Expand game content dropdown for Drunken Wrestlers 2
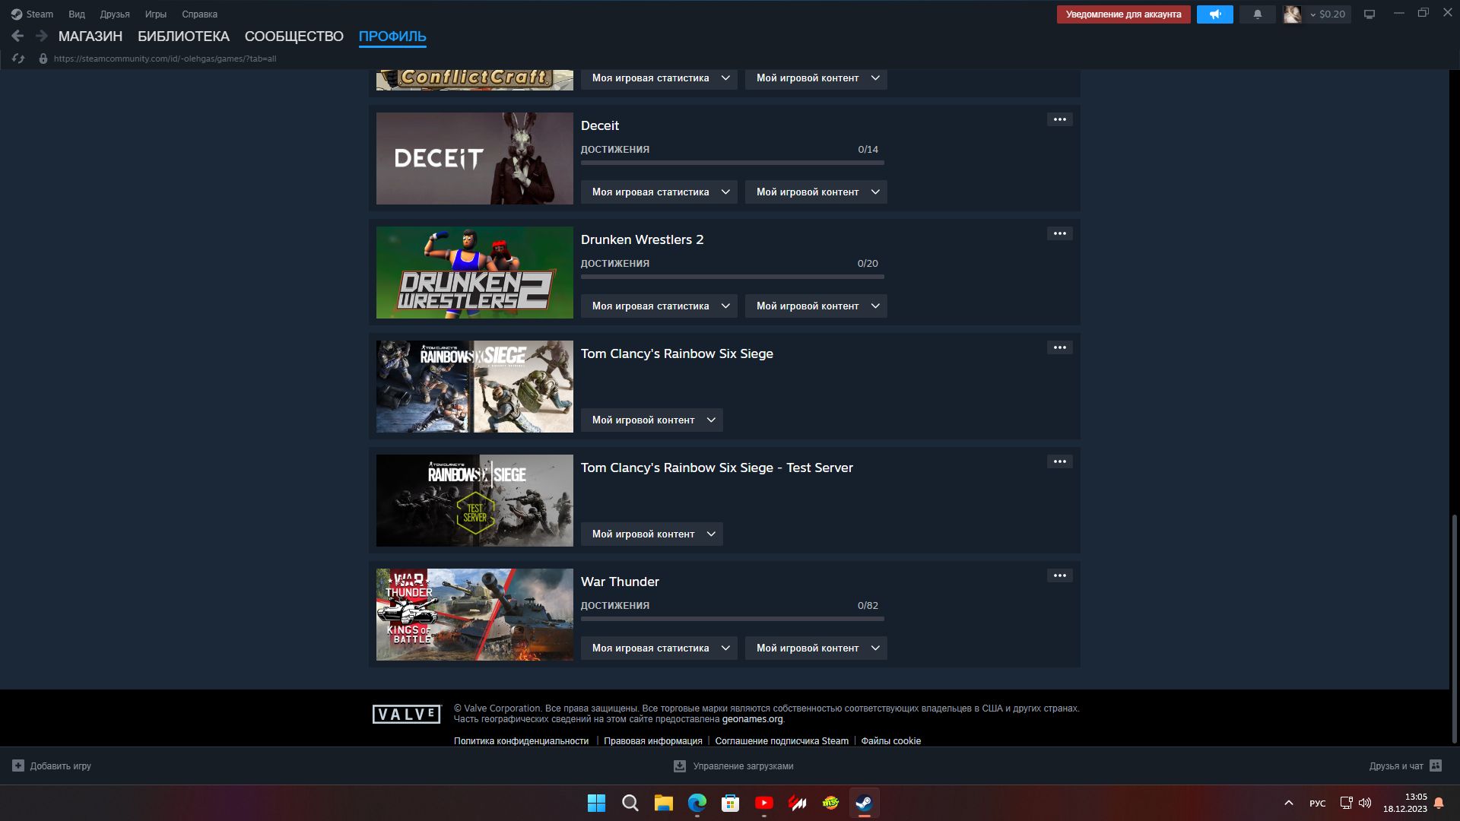This screenshot has height=821, width=1460. (x=816, y=306)
